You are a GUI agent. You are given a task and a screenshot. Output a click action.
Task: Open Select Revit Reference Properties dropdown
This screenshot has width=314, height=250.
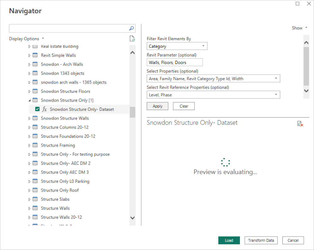click(x=213, y=95)
